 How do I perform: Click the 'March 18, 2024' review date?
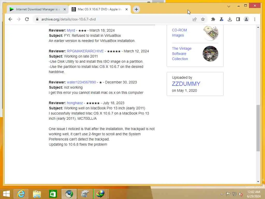(102, 31)
